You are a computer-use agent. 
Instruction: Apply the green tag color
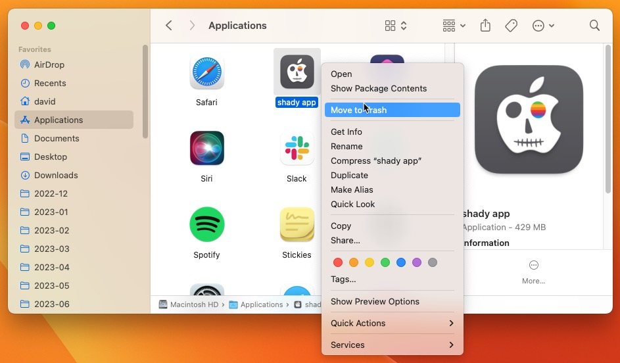[385, 262]
